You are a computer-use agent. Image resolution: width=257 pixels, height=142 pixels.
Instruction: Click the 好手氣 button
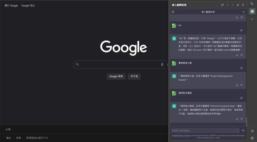134,76
